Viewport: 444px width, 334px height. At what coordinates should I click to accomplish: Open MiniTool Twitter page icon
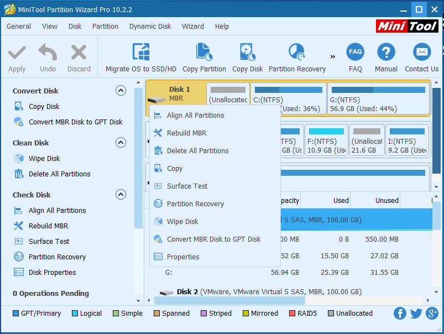pyautogui.click(x=416, y=314)
